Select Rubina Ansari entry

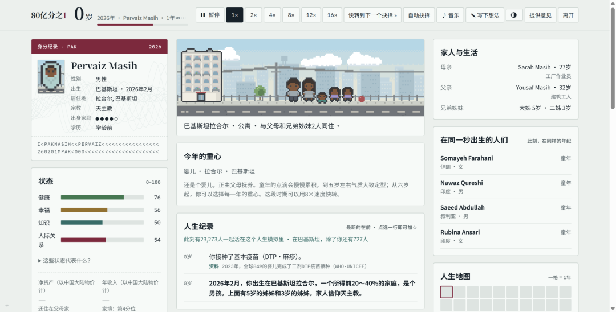coord(505,236)
